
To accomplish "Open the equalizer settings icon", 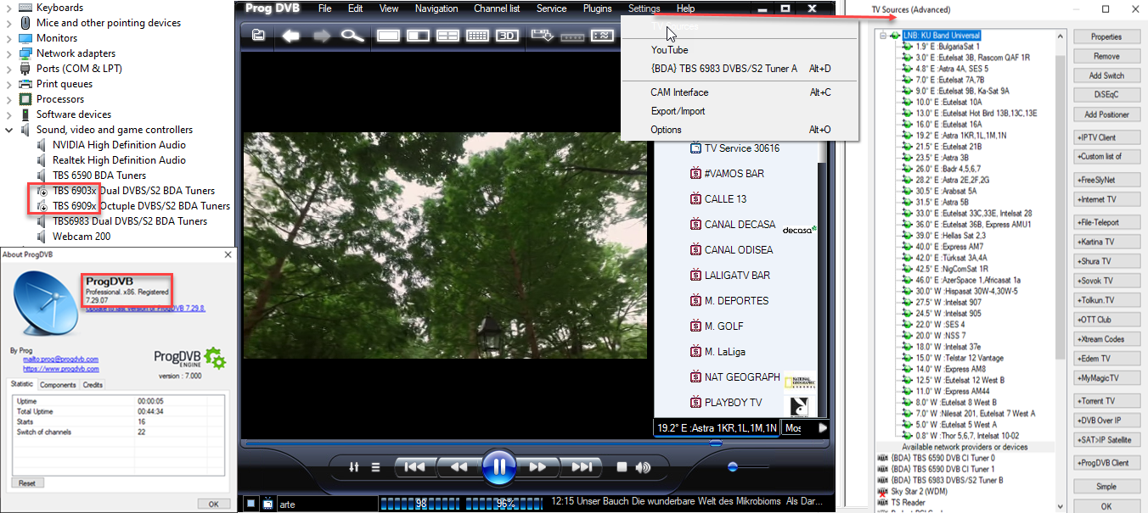I will click(354, 467).
